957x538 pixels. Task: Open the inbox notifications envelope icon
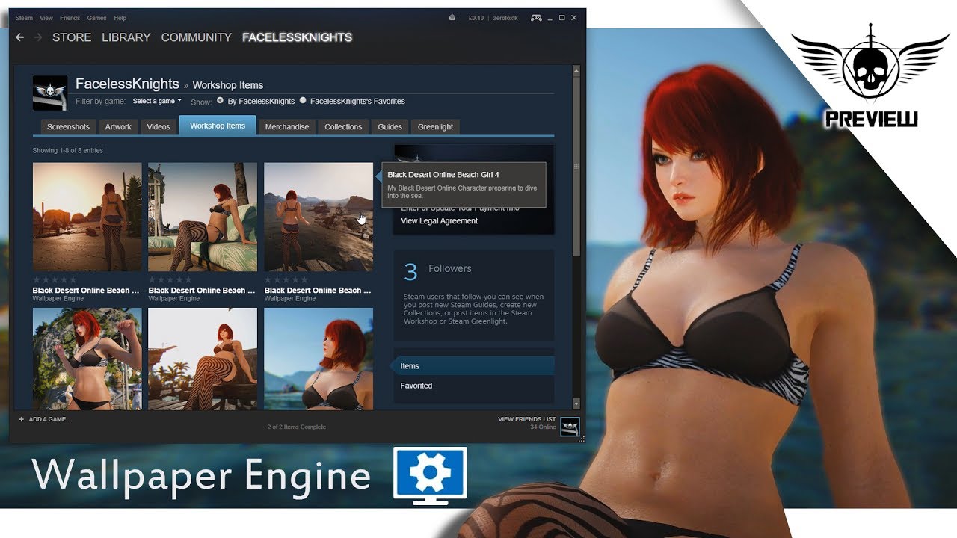pyautogui.click(x=452, y=18)
